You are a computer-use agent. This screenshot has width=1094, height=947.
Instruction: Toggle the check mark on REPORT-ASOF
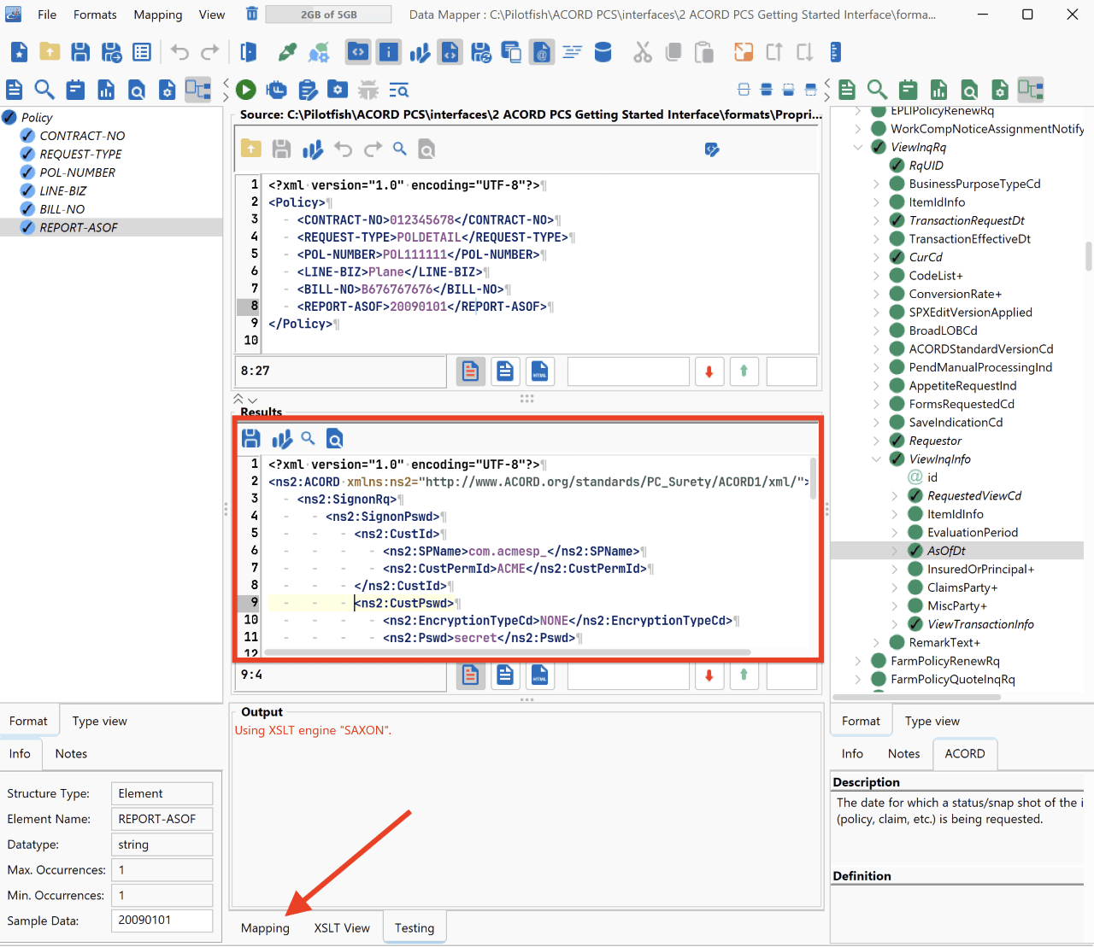(x=28, y=227)
